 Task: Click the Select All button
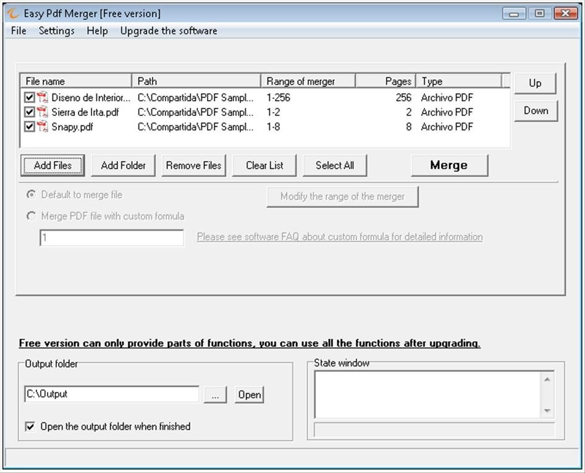tap(335, 165)
